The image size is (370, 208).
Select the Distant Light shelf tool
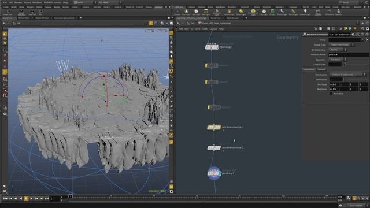pos(240,12)
